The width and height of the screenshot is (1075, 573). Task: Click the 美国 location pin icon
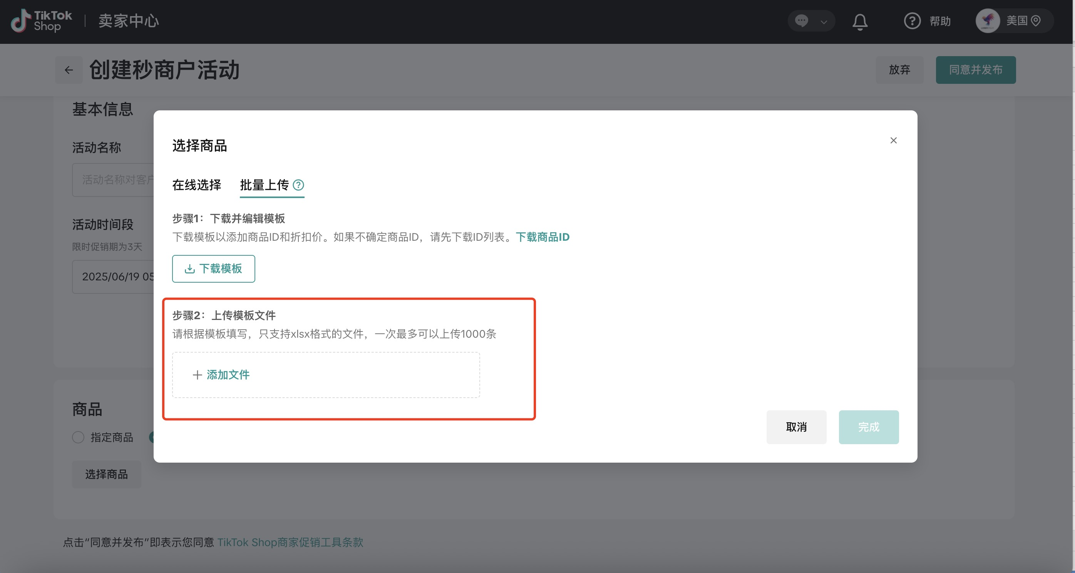1036,21
